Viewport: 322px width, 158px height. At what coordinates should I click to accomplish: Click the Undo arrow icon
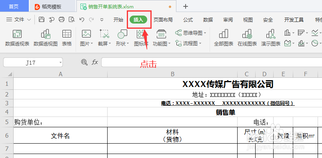[x=82, y=20]
